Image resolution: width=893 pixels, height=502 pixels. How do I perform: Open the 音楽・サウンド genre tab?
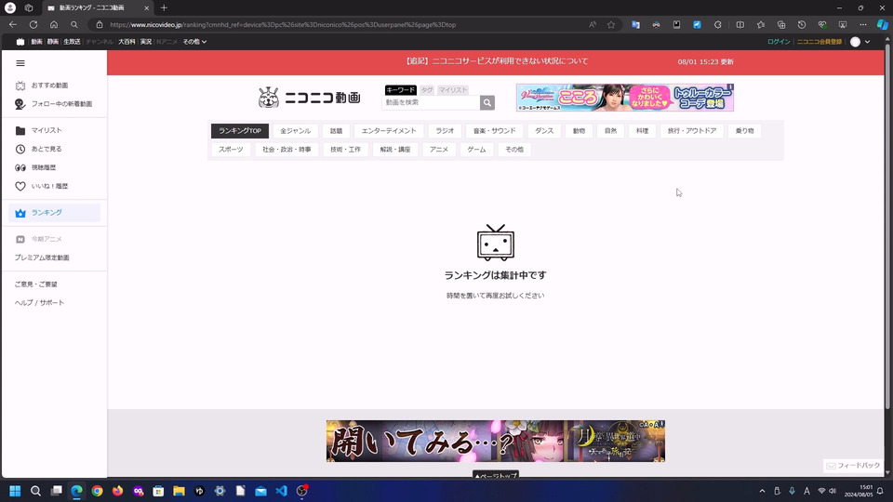(494, 131)
